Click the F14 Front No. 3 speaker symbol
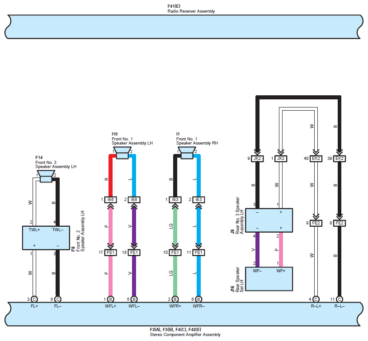 [x=46, y=178]
